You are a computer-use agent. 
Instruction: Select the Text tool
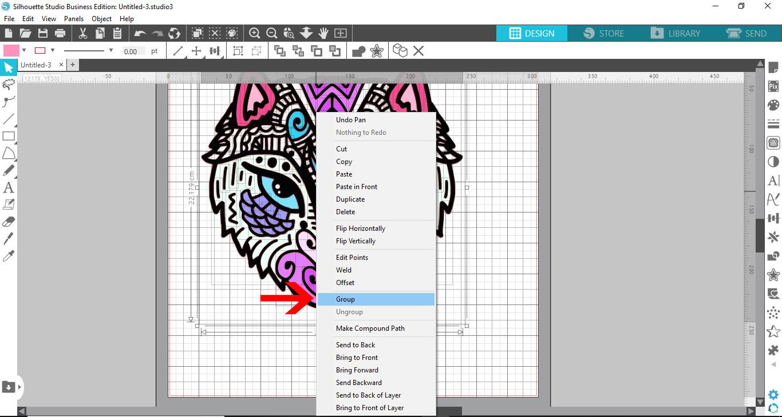pyautogui.click(x=9, y=187)
